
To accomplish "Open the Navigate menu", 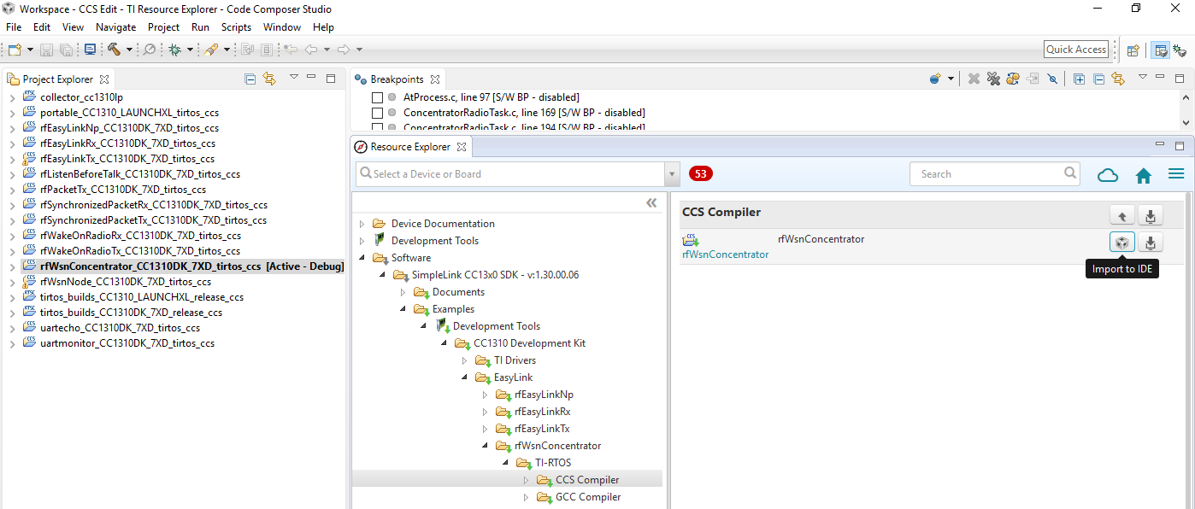I will tap(115, 27).
